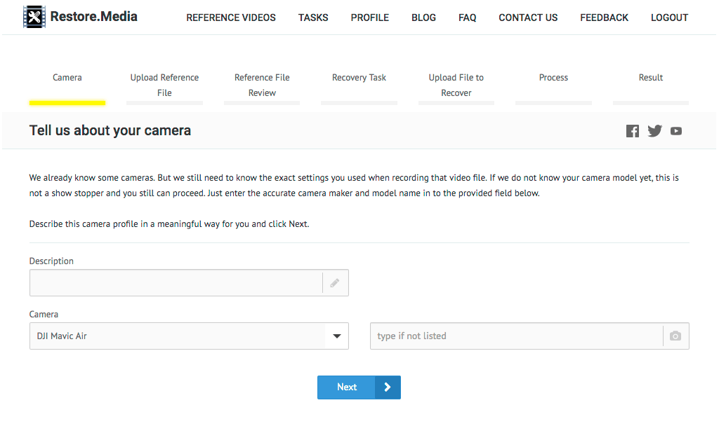
Task: Click the arrow icon on Next button
Action: (388, 387)
